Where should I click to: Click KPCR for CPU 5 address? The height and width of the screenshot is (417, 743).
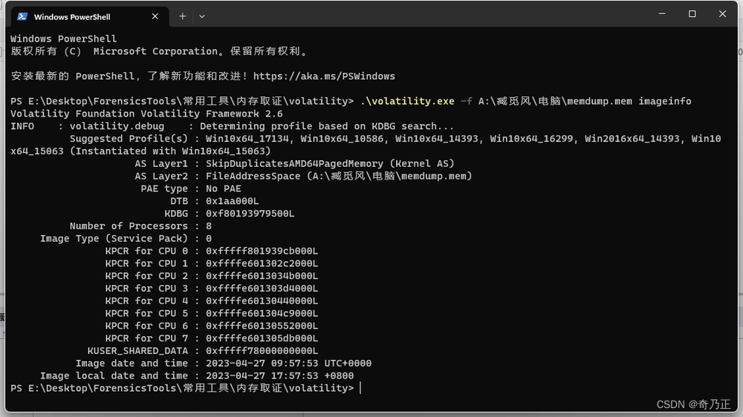[262, 313]
